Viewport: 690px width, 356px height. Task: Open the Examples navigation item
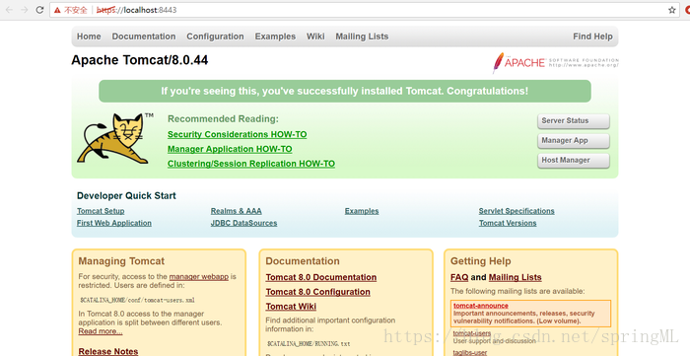tap(275, 36)
